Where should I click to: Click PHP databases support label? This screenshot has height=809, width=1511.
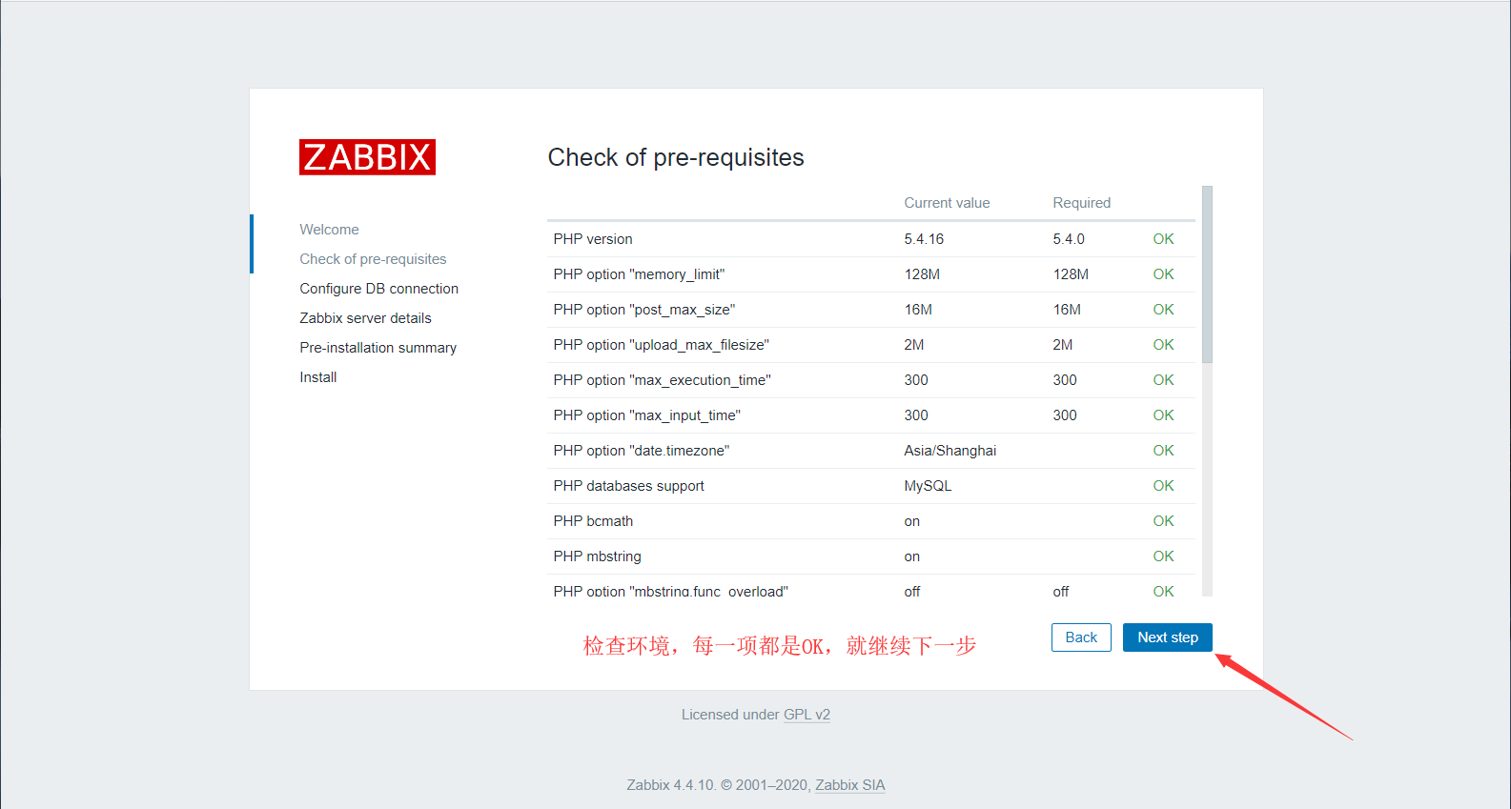(x=628, y=486)
